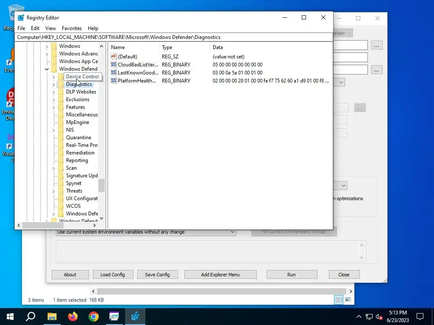Expand the Threats key
The width and height of the screenshot is (434, 325).
point(54,191)
